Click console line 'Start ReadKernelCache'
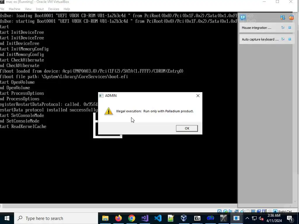 23,127
